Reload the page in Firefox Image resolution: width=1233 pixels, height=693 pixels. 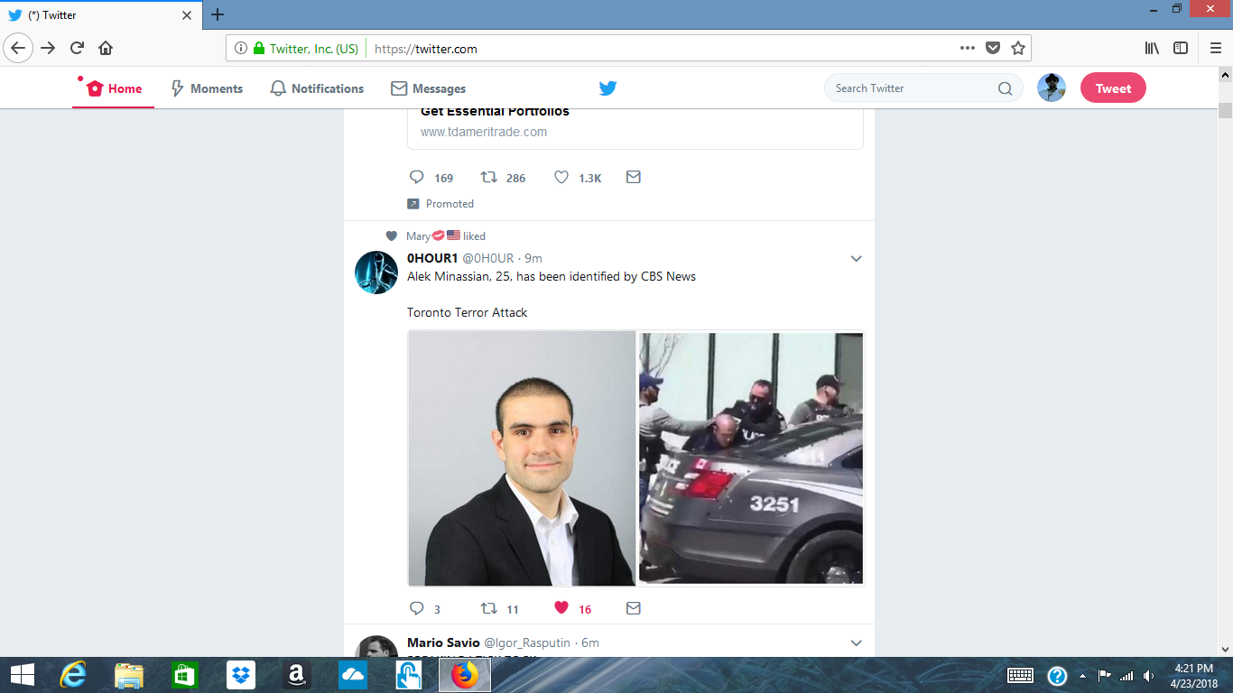click(77, 49)
